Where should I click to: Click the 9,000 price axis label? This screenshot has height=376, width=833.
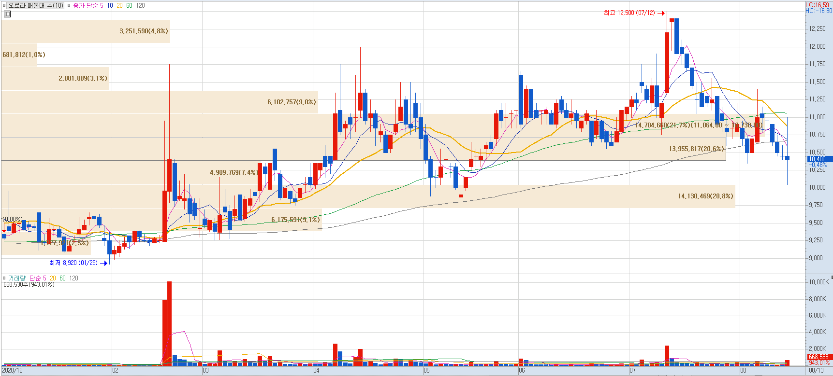tap(816, 258)
